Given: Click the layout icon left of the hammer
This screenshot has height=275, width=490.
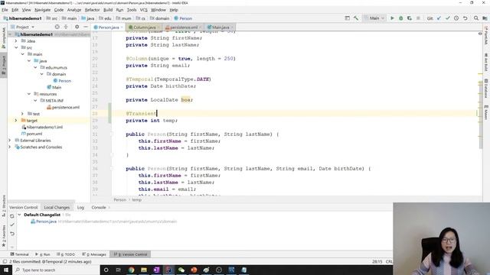Looking at the screenshot, I should point(347,18).
